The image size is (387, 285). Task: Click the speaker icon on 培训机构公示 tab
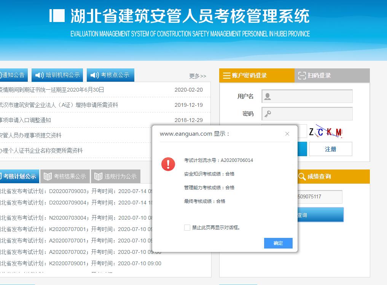40,75
